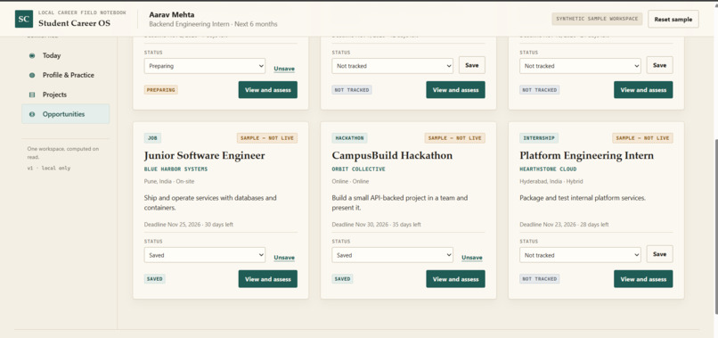Click the Profile & Practice sidebar icon
This screenshot has height=338, width=718.
click(32, 75)
